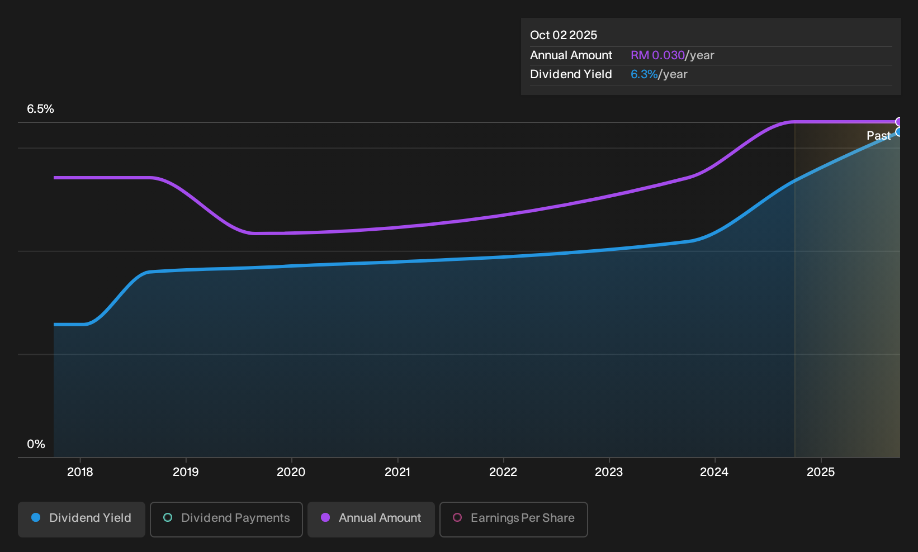The width and height of the screenshot is (918, 552).
Task: Click the 2024 x-axis label
Action: (714, 472)
